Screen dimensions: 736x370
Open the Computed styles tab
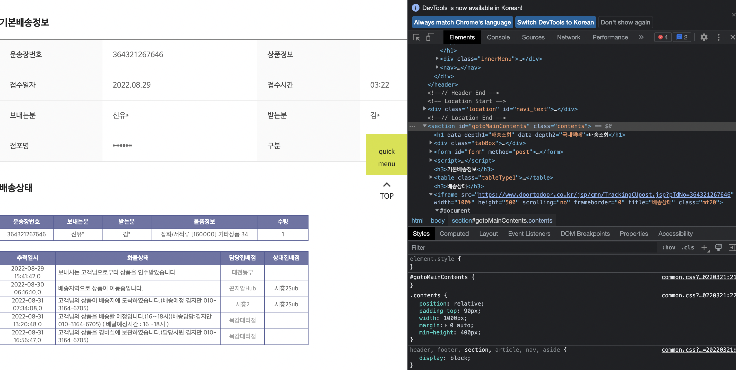coord(454,234)
